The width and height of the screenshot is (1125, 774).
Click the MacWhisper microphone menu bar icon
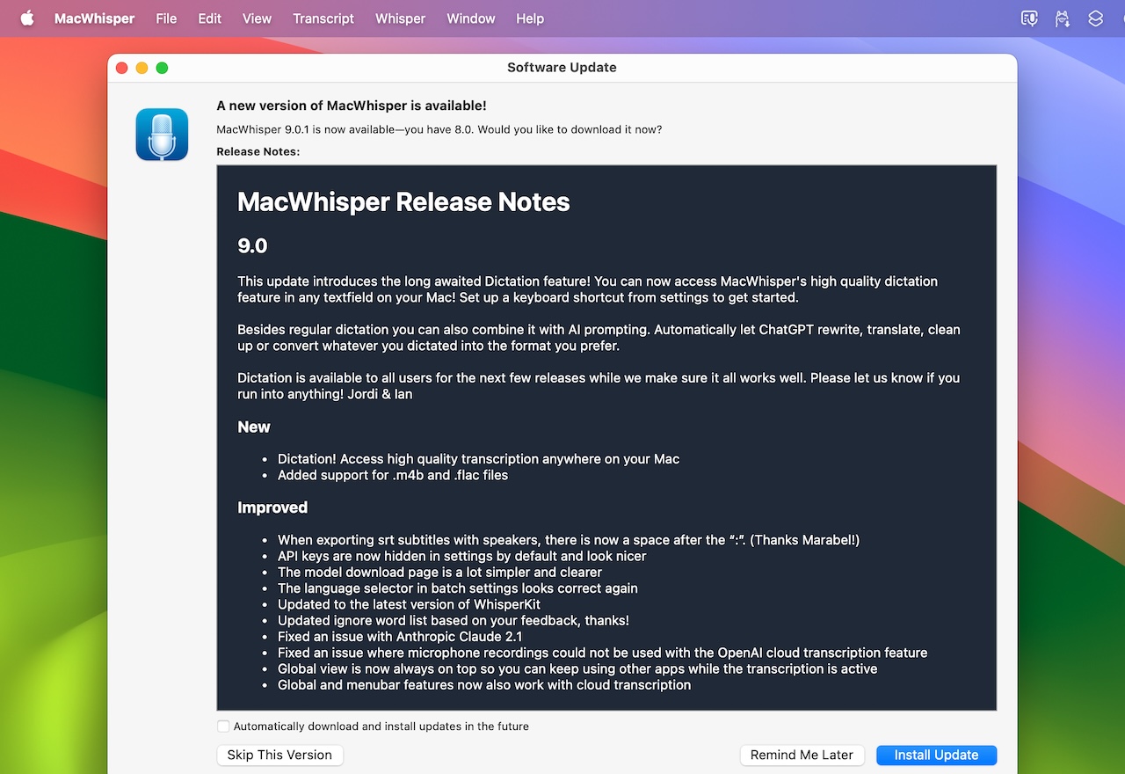click(x=1029, y=18)
